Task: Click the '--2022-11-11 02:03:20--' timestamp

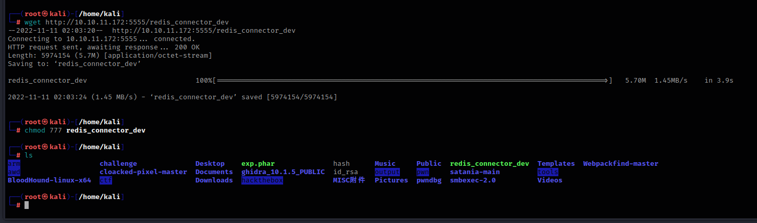Action: pos(56,31)
